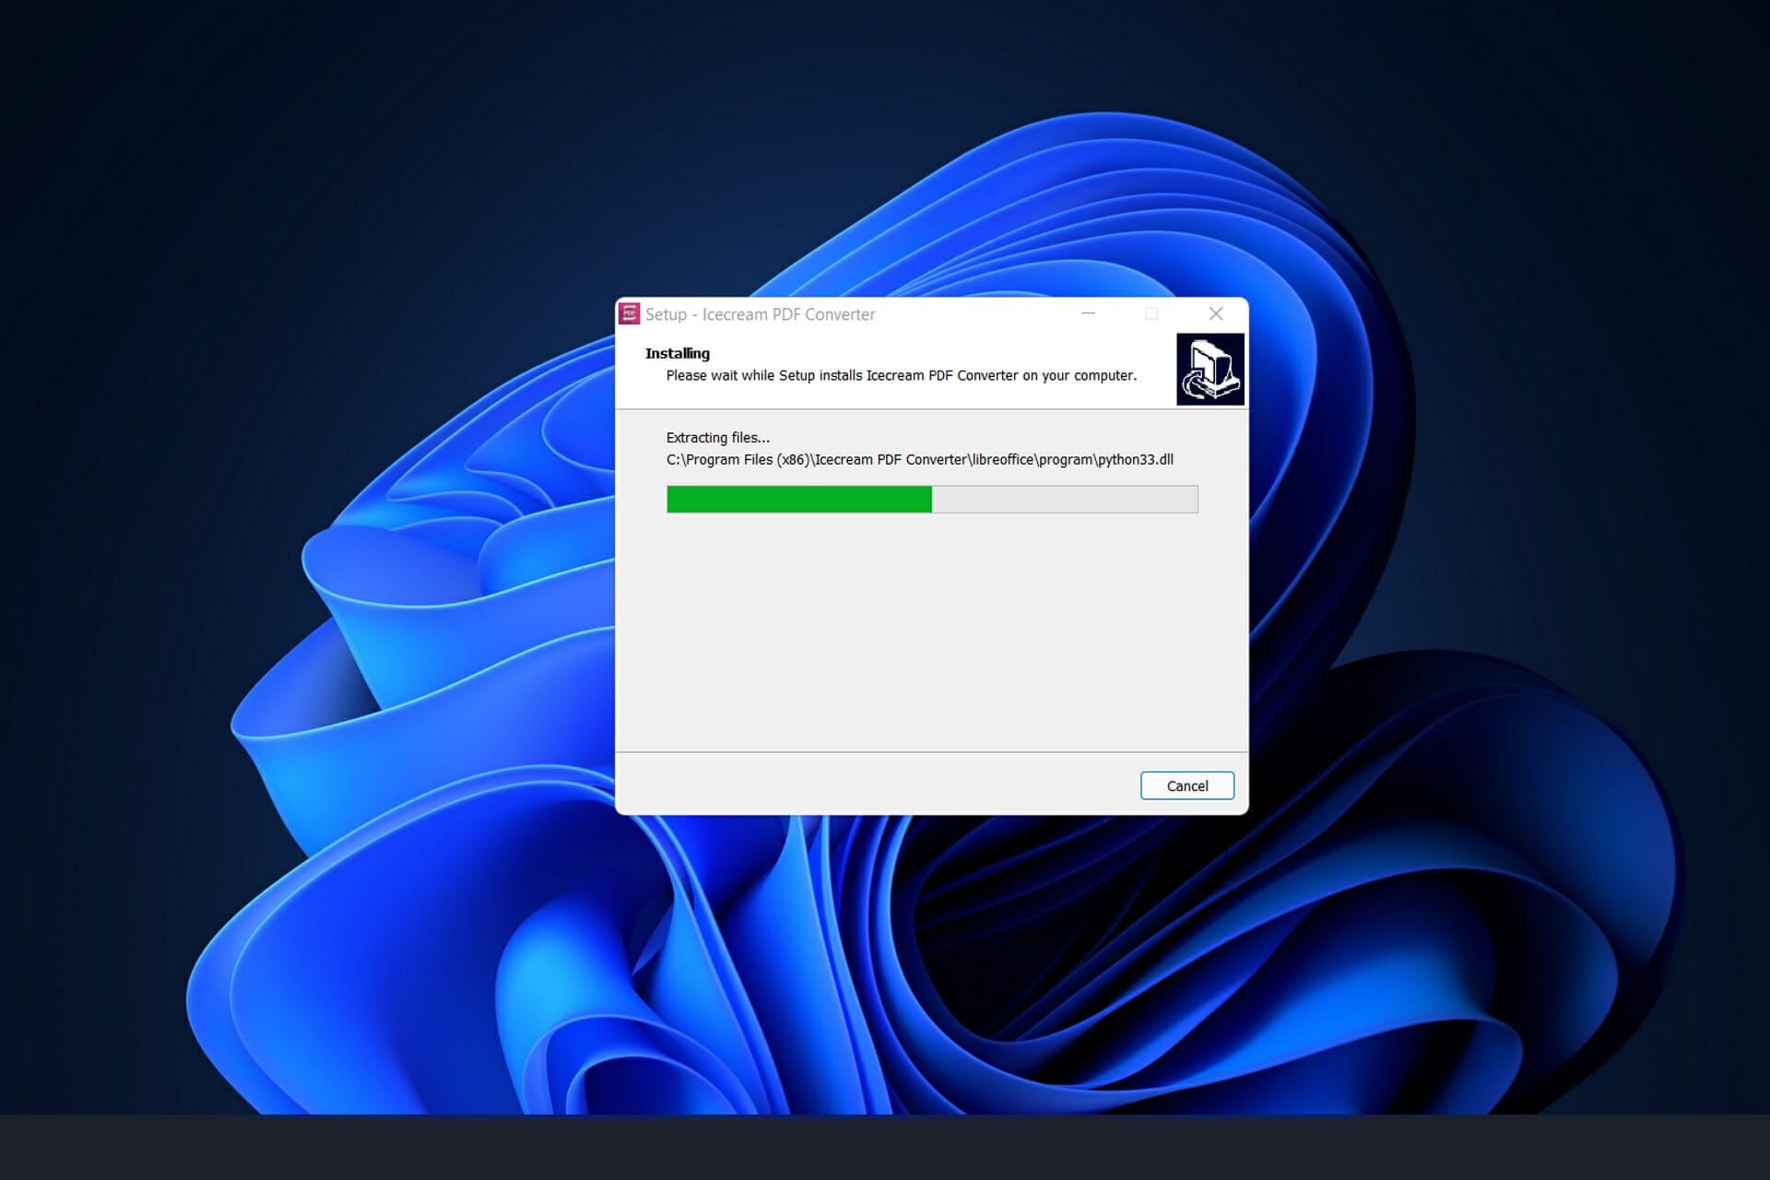The height and width of the screenshot is (1180, 1770).
Task: Click the python33.dll file path text
Action: (x=919, y=459)
